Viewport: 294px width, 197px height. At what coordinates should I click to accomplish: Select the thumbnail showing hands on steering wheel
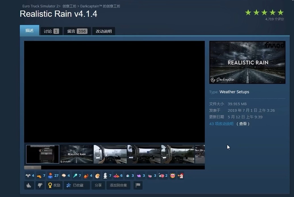click(x=110, y=154)
